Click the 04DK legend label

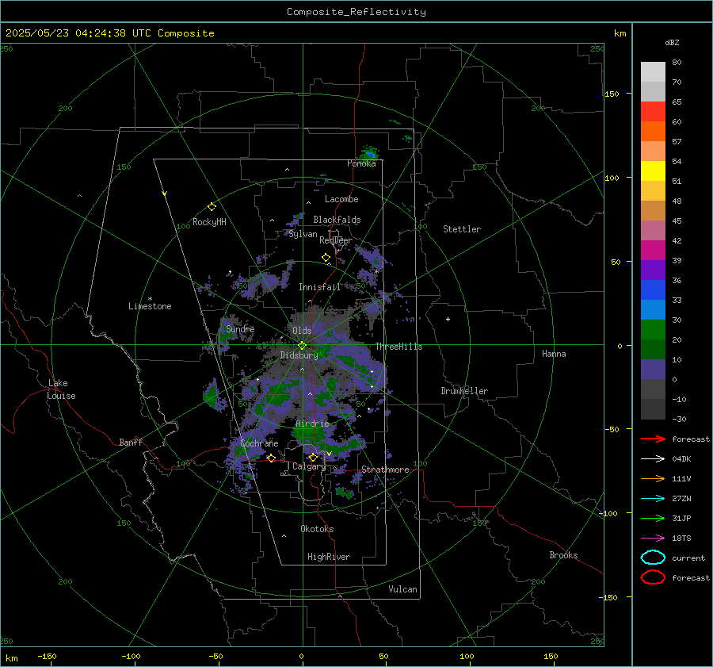[x=681, y=459]
